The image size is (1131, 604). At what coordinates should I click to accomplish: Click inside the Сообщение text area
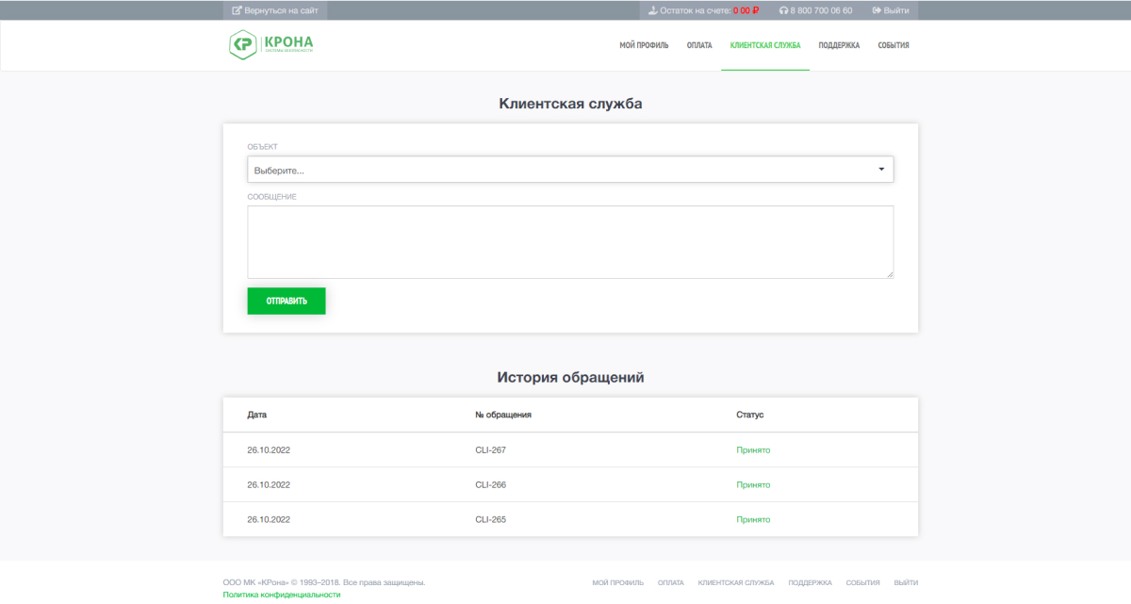[569, 242]
